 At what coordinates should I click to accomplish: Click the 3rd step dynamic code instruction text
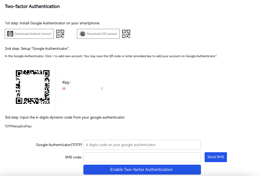(65, 117)
